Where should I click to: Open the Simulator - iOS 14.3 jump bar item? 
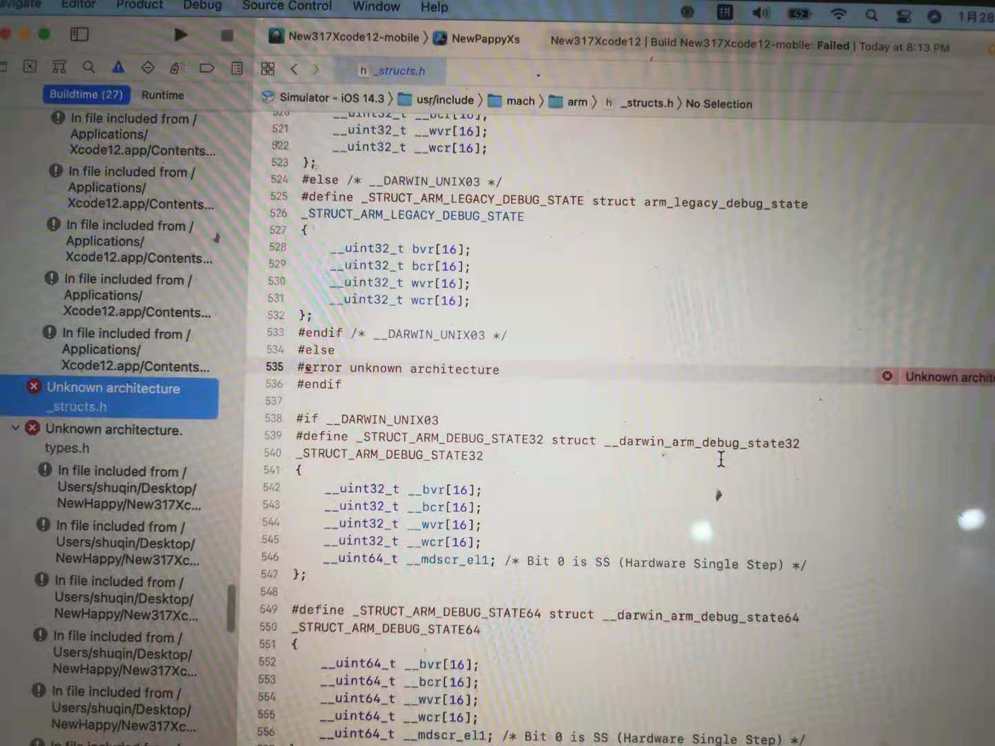323,98
